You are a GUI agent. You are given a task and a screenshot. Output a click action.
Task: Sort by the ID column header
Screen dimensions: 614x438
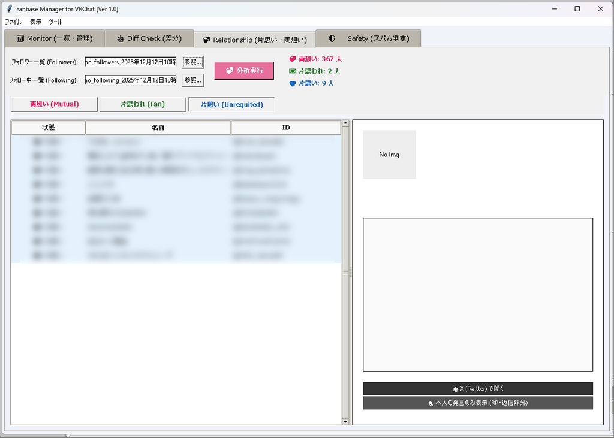[286, 128]
